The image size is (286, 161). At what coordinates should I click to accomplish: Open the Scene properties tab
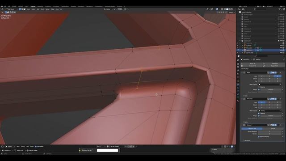click(x=238, y=73)
